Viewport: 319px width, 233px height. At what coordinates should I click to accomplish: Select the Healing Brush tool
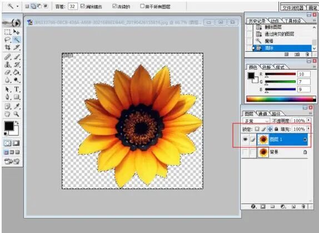(x=8, y=57)
